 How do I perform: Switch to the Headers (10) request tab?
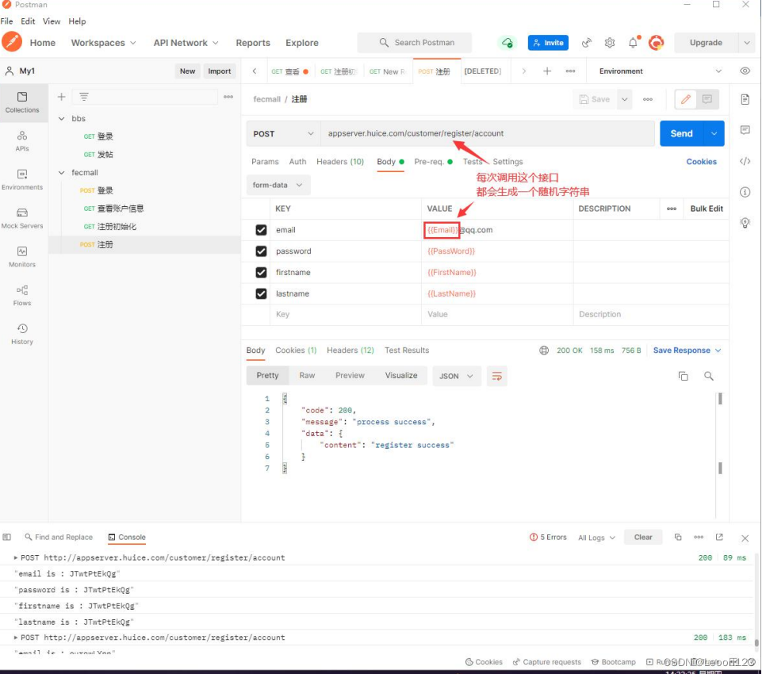click(x=340, y=162)
